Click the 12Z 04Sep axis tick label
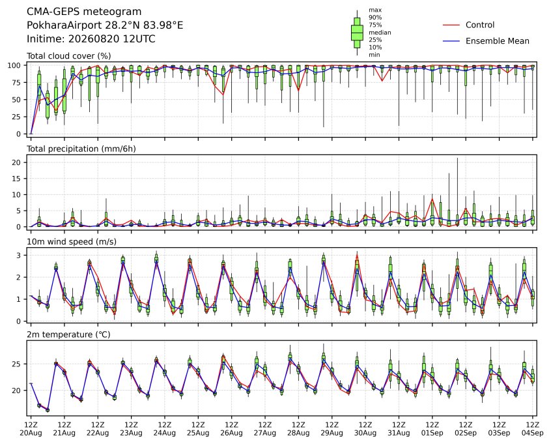The height and width of the screenshot is (444, 551). [533, 429]
